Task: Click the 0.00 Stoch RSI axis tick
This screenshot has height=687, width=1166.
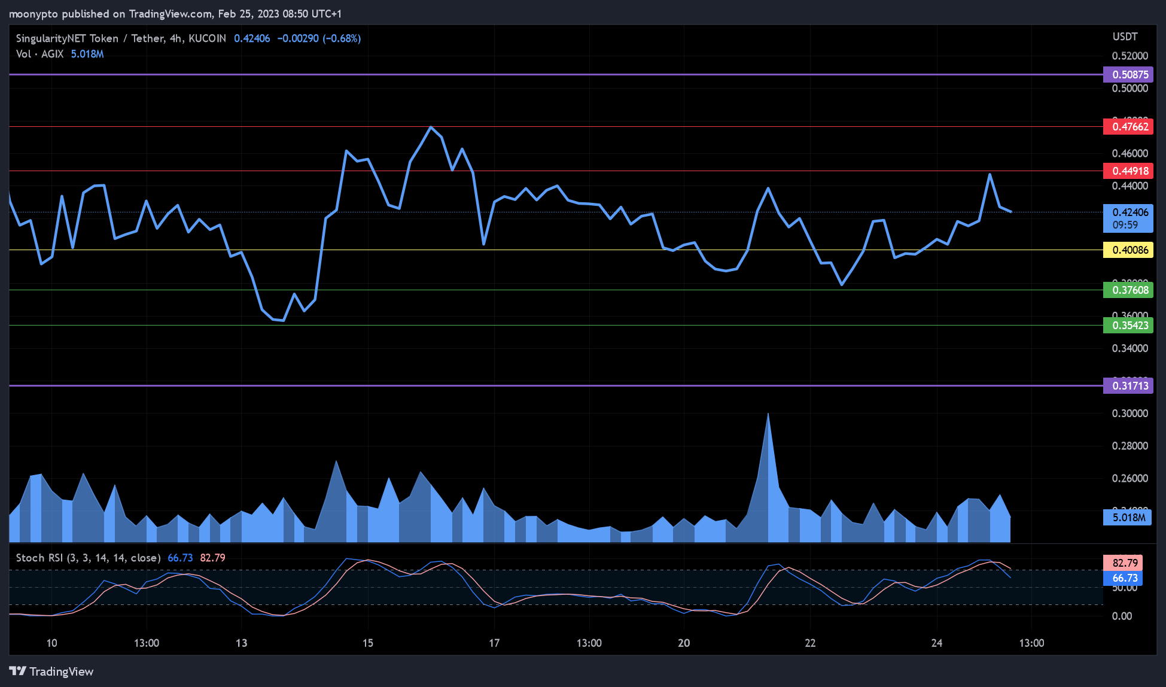Action: [x=1122, y=616]
